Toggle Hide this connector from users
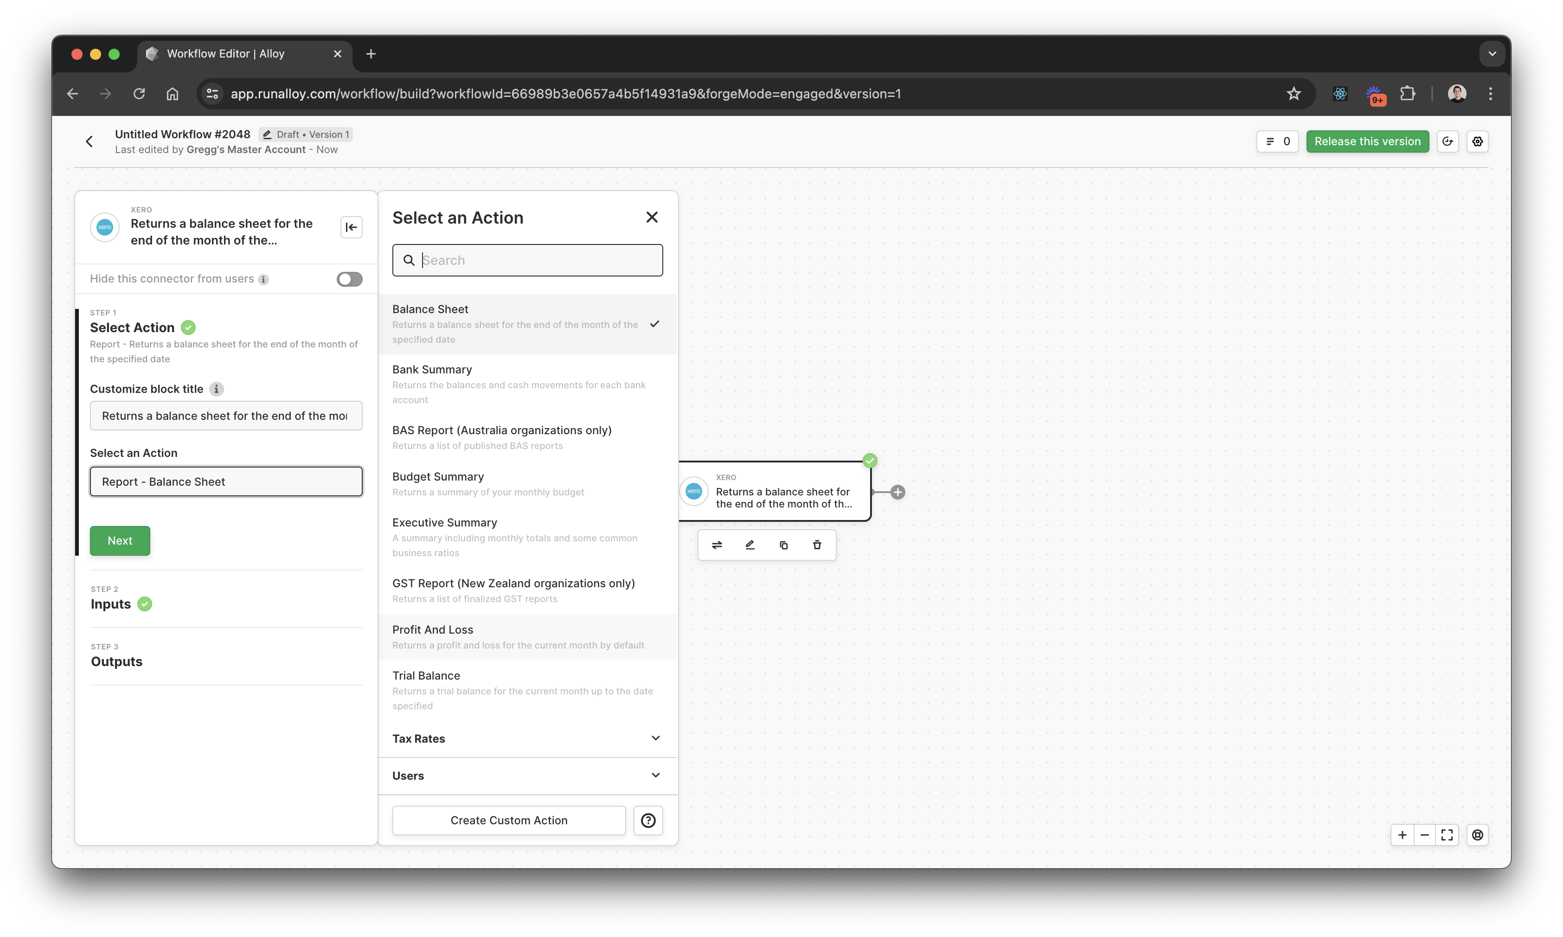1563x937 pixels. (x=349, y=279)
